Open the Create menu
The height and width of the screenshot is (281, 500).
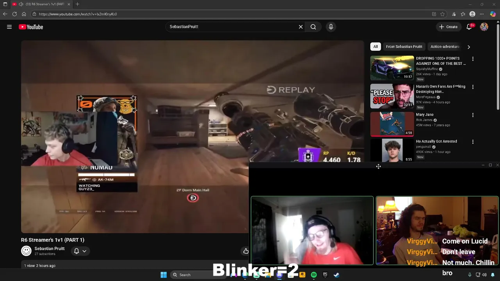[x=448, y=27]
